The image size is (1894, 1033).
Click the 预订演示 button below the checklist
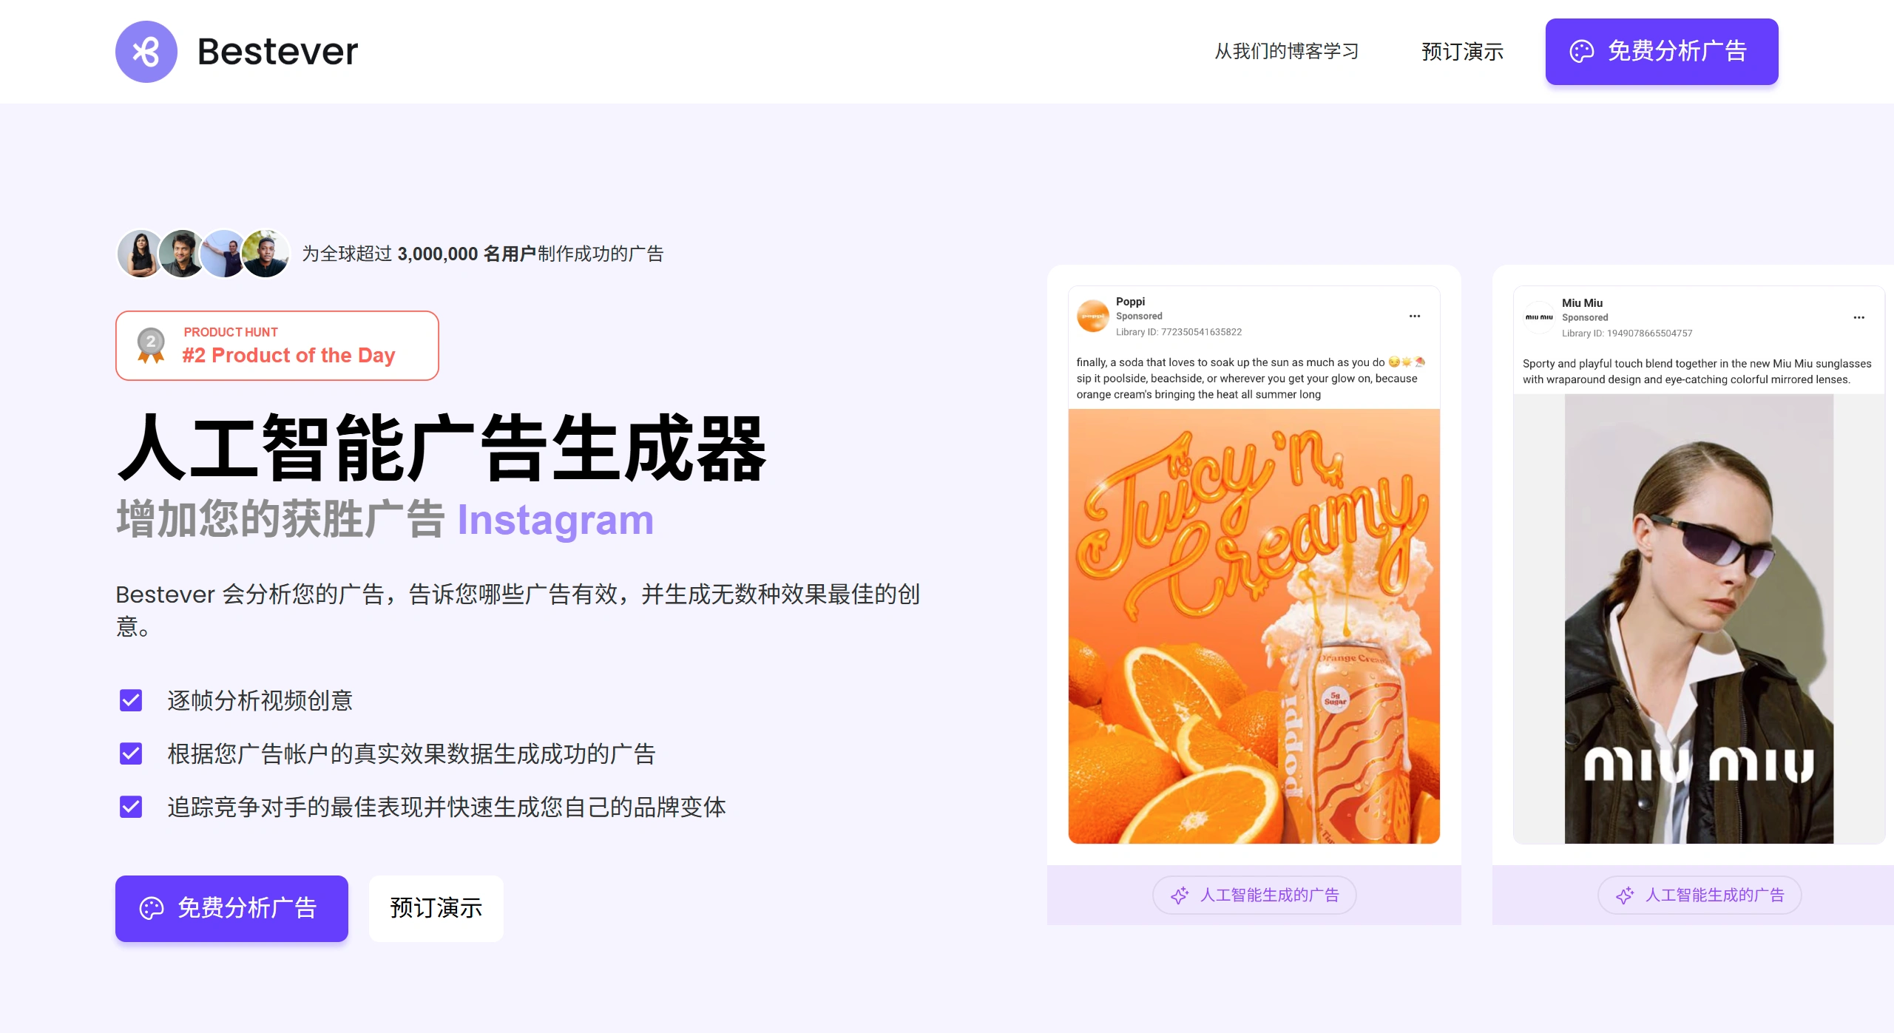pyautogui.click(x=436, y=908)
